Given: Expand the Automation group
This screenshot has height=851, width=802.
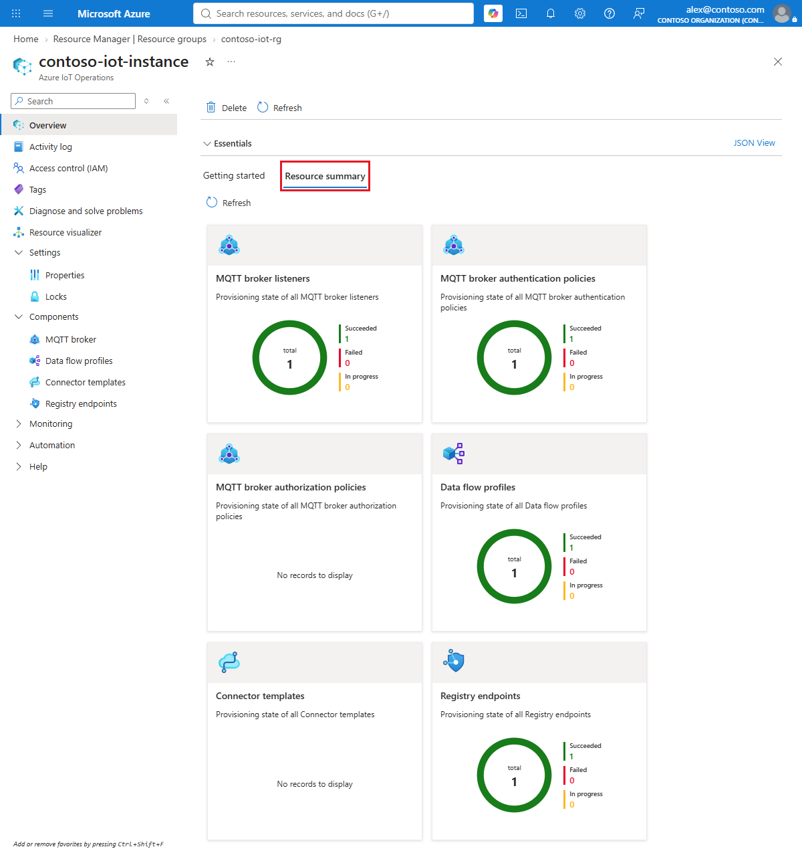Looking at the screenshot, I should pyautogui.click(x=19, y=445).
